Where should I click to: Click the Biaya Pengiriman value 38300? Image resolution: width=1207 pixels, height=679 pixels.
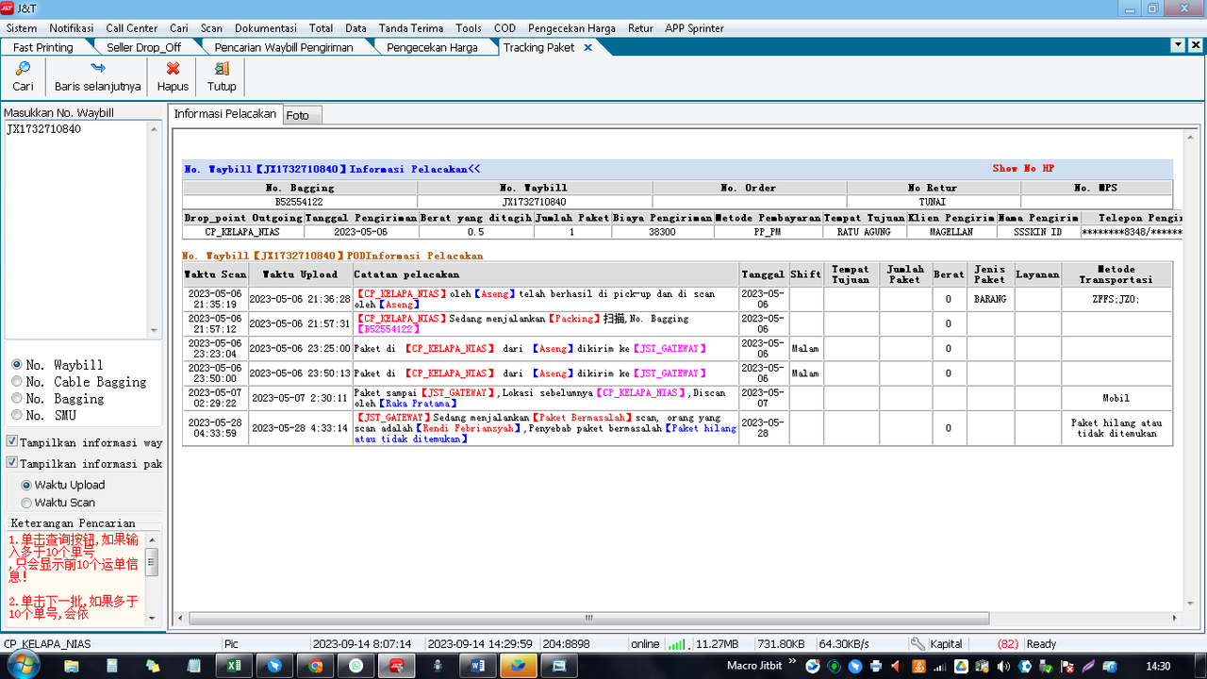pyautogui.click(x=662, y=232)
